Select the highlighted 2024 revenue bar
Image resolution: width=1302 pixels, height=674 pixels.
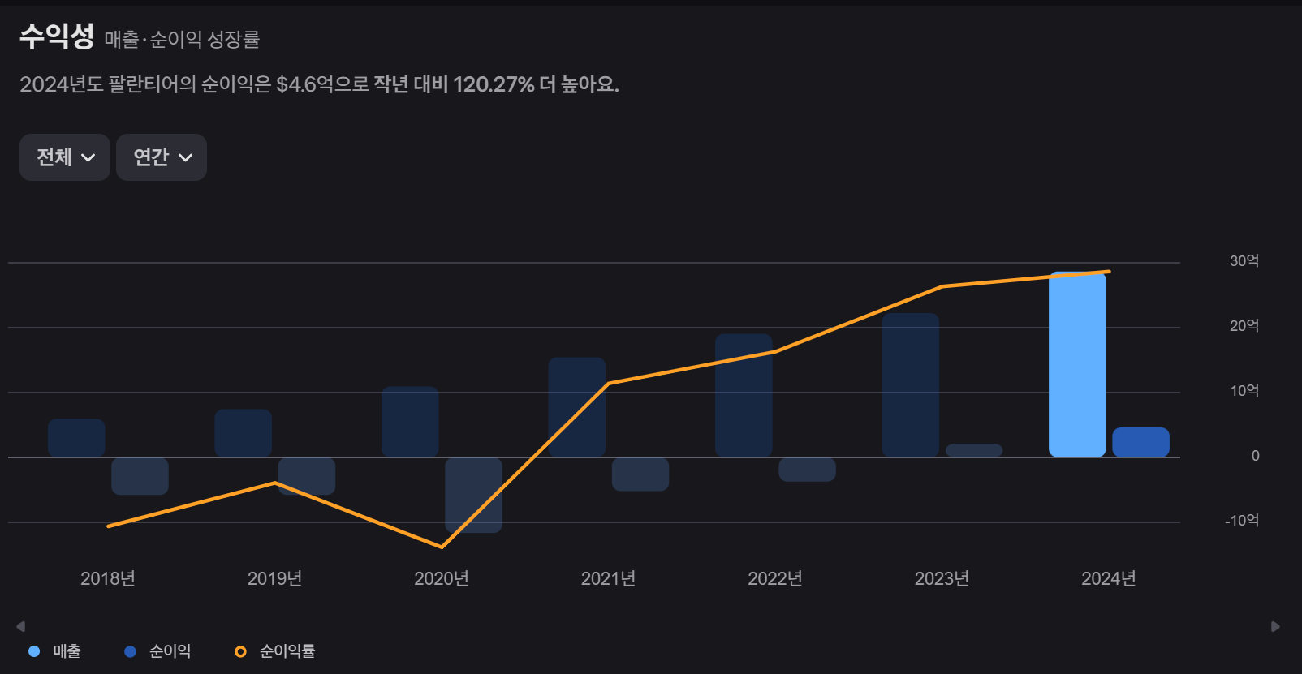(x=1077, y=364)
